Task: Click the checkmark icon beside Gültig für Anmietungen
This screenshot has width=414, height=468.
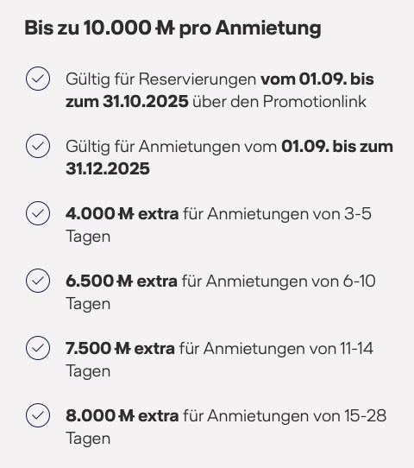Action: 38,146
